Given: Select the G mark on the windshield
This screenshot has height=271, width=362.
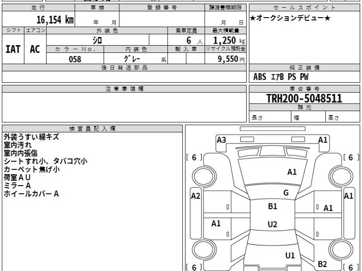Looking at the screenshot, I should click(286, 193).
